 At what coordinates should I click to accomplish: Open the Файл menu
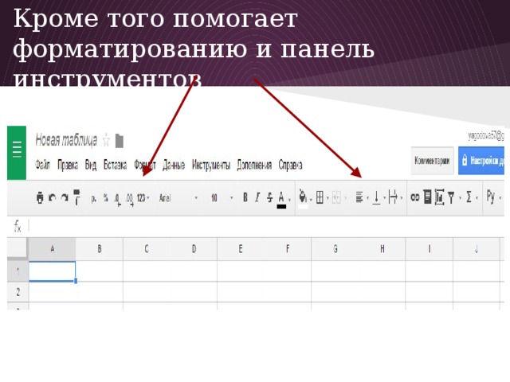click(42, 165)
